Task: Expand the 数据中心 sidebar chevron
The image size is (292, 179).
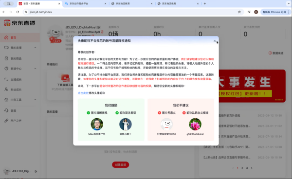Action: pyautogui.click(x=35, y=69)
